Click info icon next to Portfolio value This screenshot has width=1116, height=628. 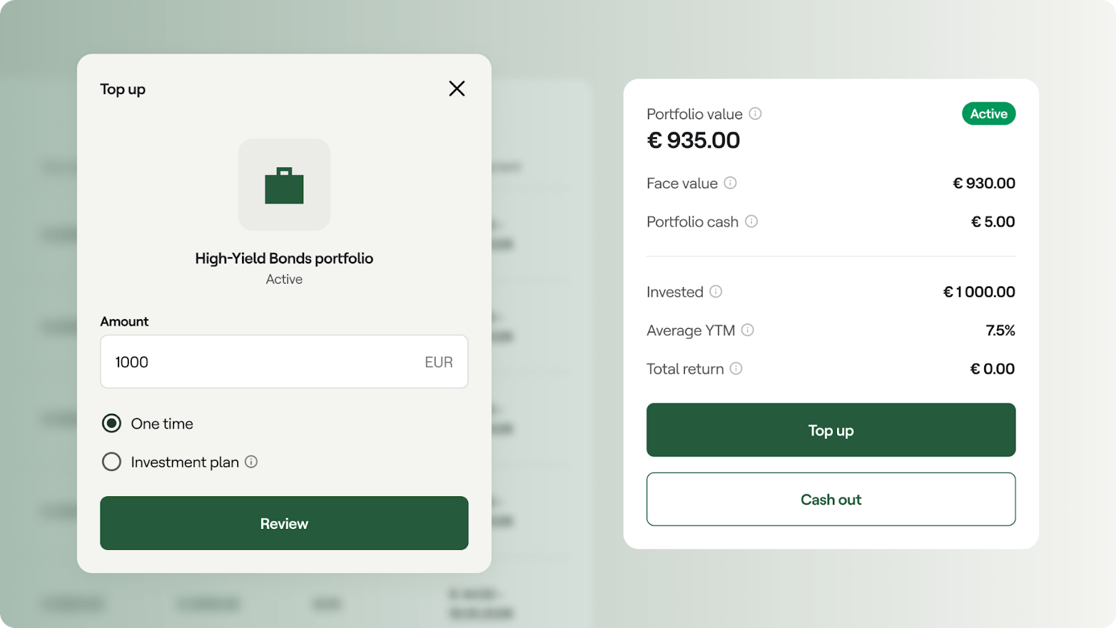coord(755,114)
